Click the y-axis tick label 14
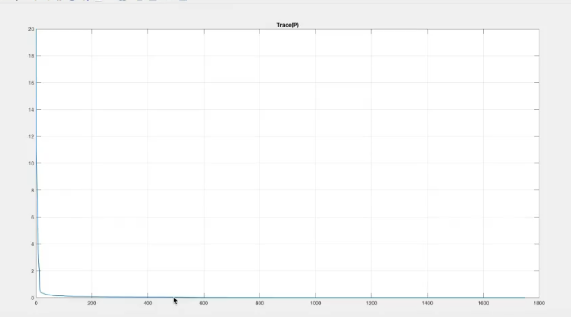The image size is (571, 317). click(31, 110)
